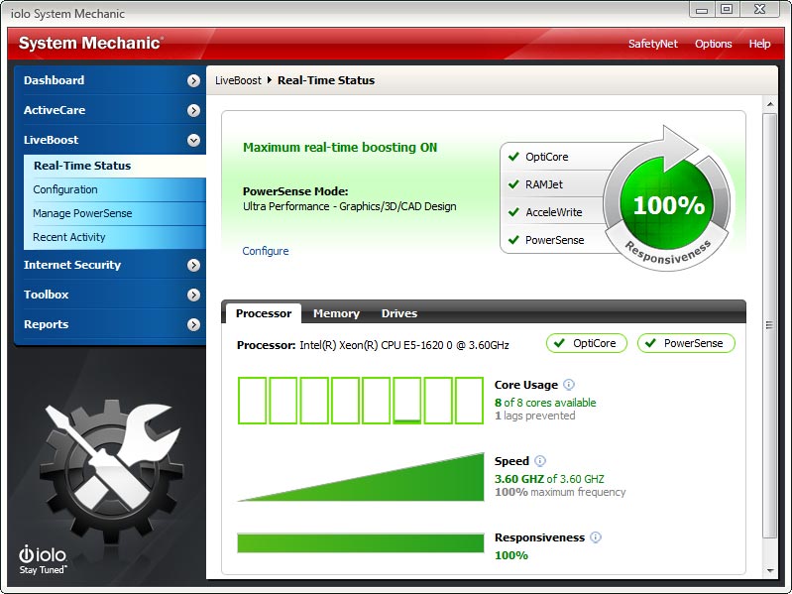
Task: Click '3.60 GHZ of 3.60 GHZ' text
Action: (x=549, y=479)
